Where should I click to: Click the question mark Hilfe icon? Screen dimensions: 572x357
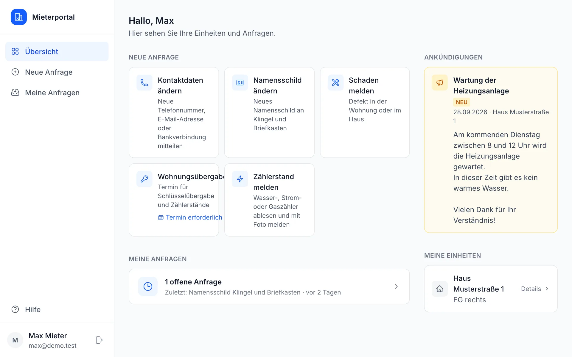click(15, 309)
